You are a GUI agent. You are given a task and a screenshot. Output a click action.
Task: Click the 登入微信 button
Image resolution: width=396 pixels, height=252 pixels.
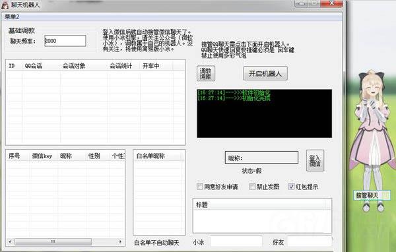tap(315, 160)
